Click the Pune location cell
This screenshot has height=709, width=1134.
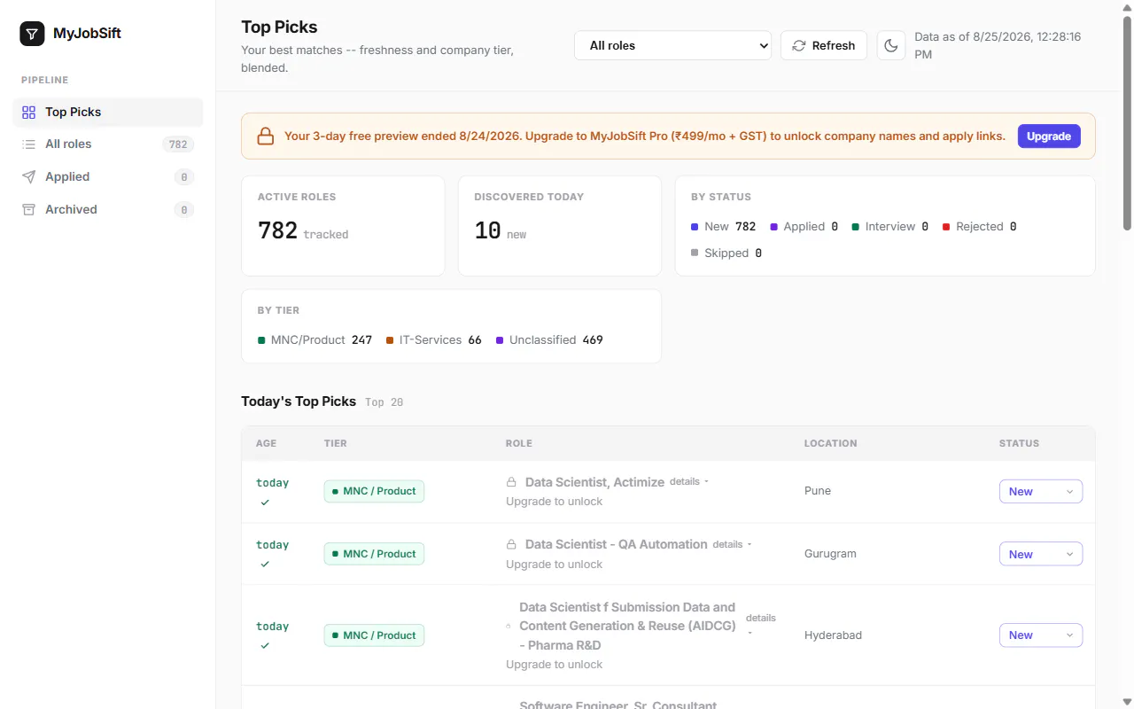click(818, 491)
